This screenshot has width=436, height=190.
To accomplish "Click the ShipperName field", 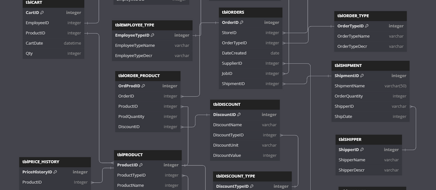I will click(368, 160).
